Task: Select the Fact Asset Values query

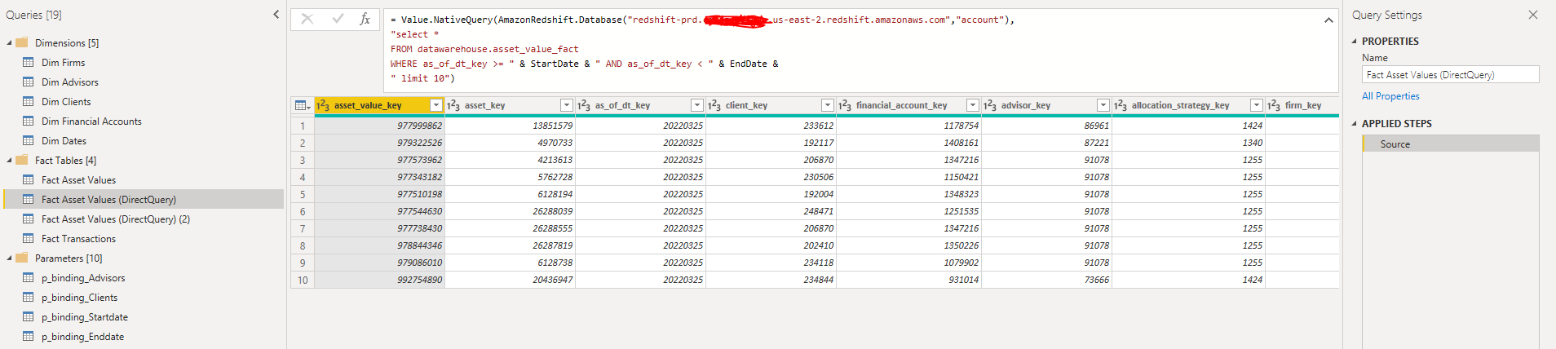Action: (78, 179)
